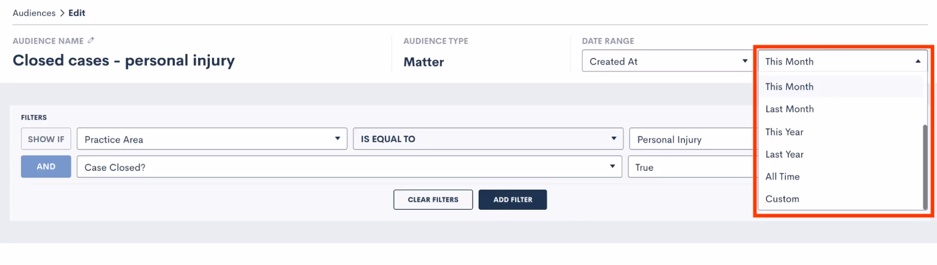Click the SHOW IF label button

[46, 139]
